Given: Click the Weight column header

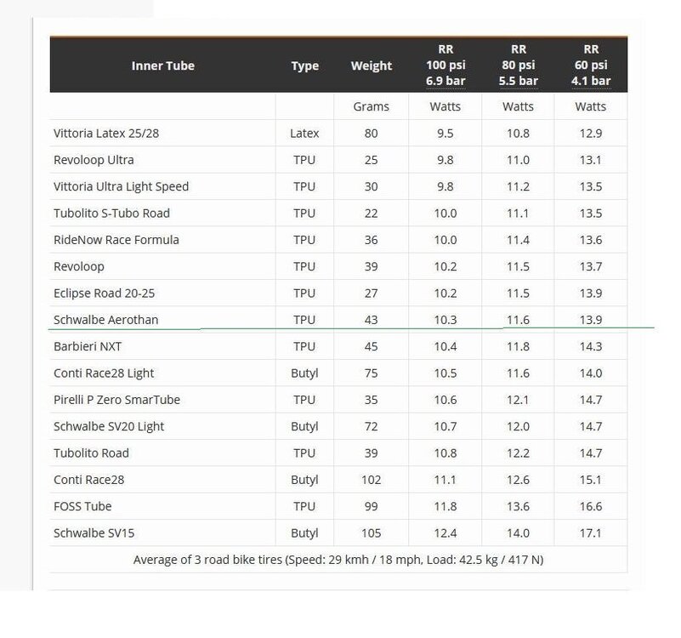Looking at the screenshot, I should tap(371, 66).
